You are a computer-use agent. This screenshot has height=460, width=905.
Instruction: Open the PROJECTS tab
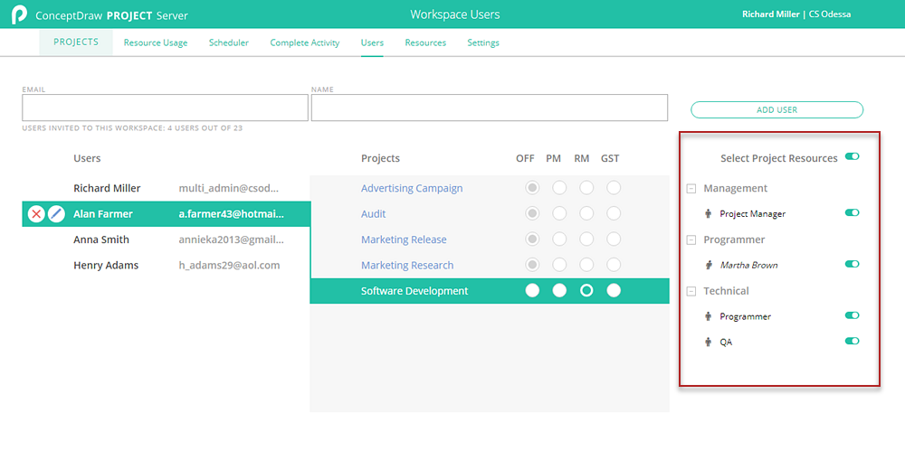(x=76, y=42)
